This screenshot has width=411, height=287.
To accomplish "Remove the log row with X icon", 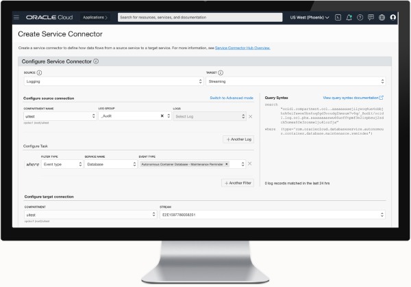I will (x=250, y=116).
